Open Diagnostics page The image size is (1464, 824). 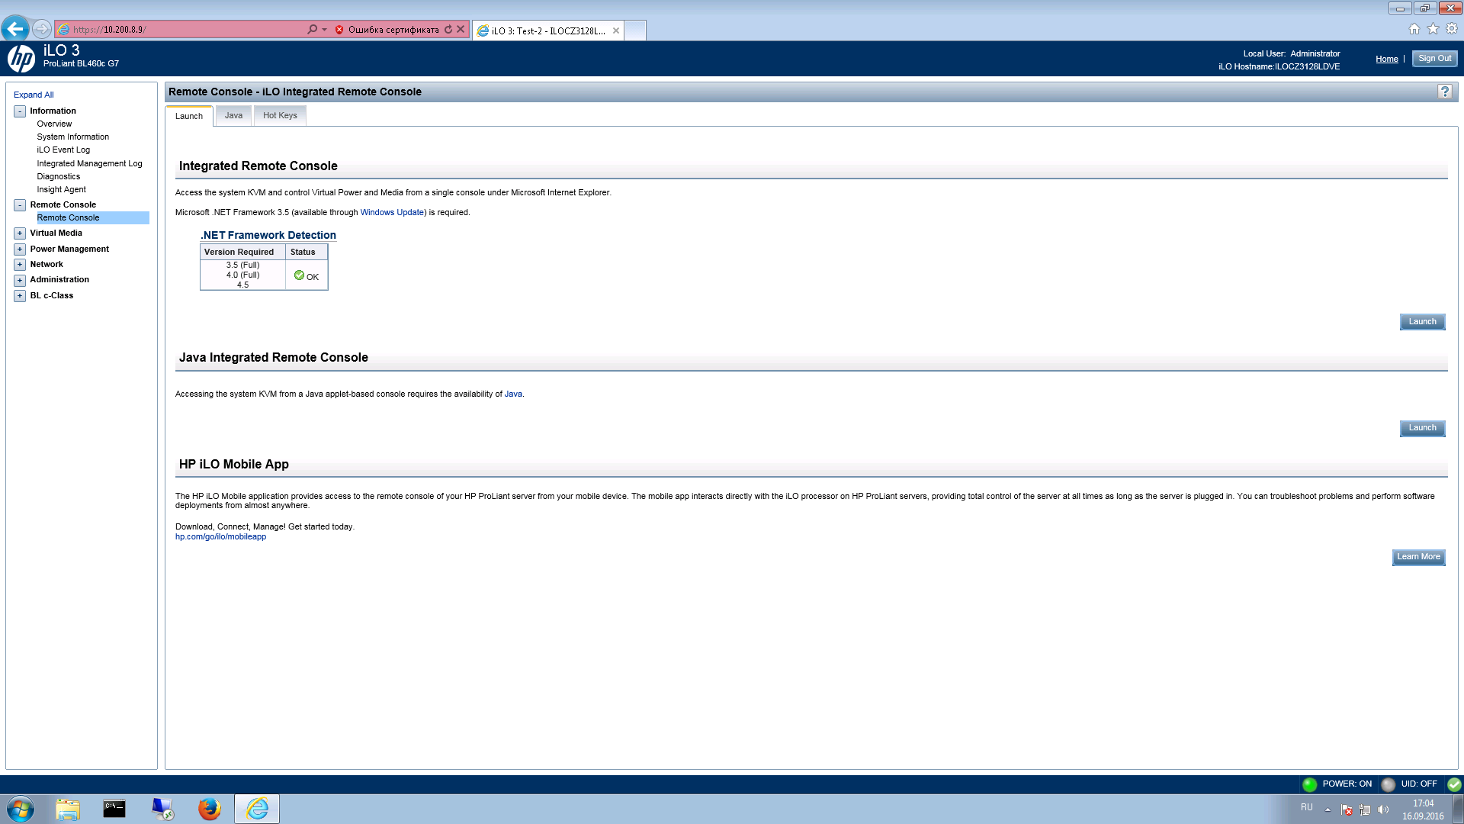(58, 176)
